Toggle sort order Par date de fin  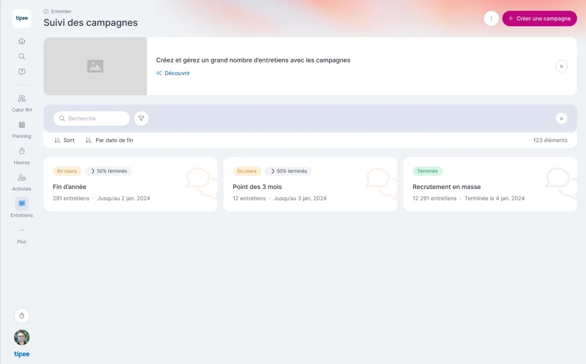tap(109, 140)
